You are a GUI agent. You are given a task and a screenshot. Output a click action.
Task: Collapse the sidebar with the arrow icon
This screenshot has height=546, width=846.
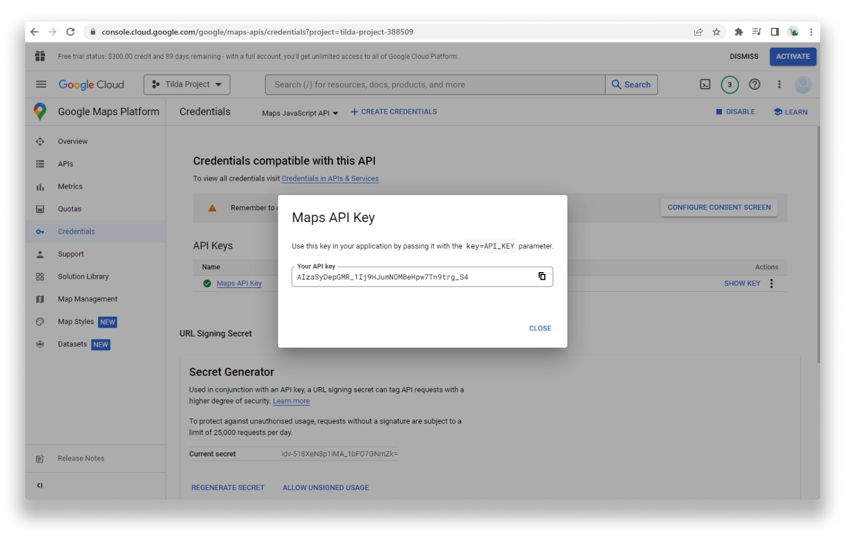coord(40,486)
